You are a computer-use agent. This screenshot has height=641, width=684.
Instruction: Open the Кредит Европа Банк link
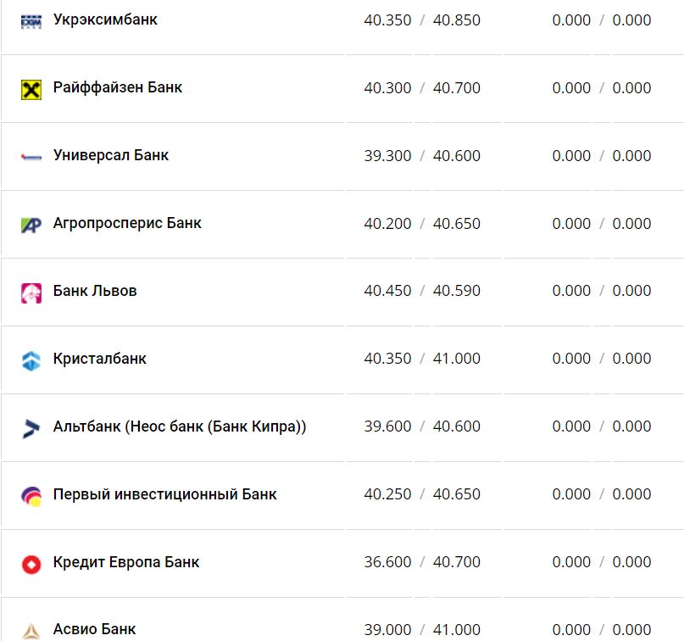click(x=126, y=562)
